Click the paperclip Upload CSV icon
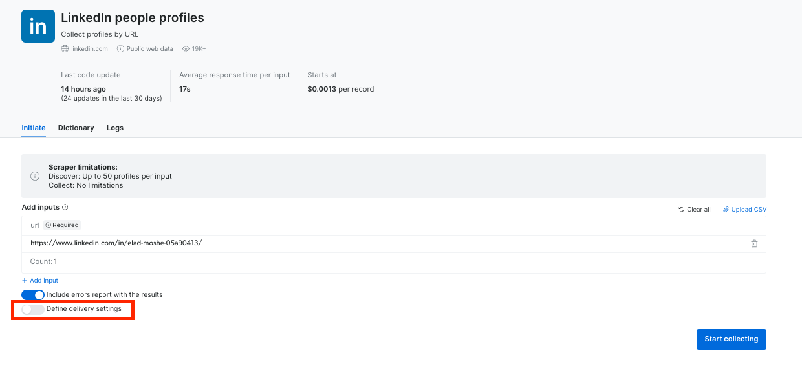Viewport: 802px width, 371px height. click(726, 210)
